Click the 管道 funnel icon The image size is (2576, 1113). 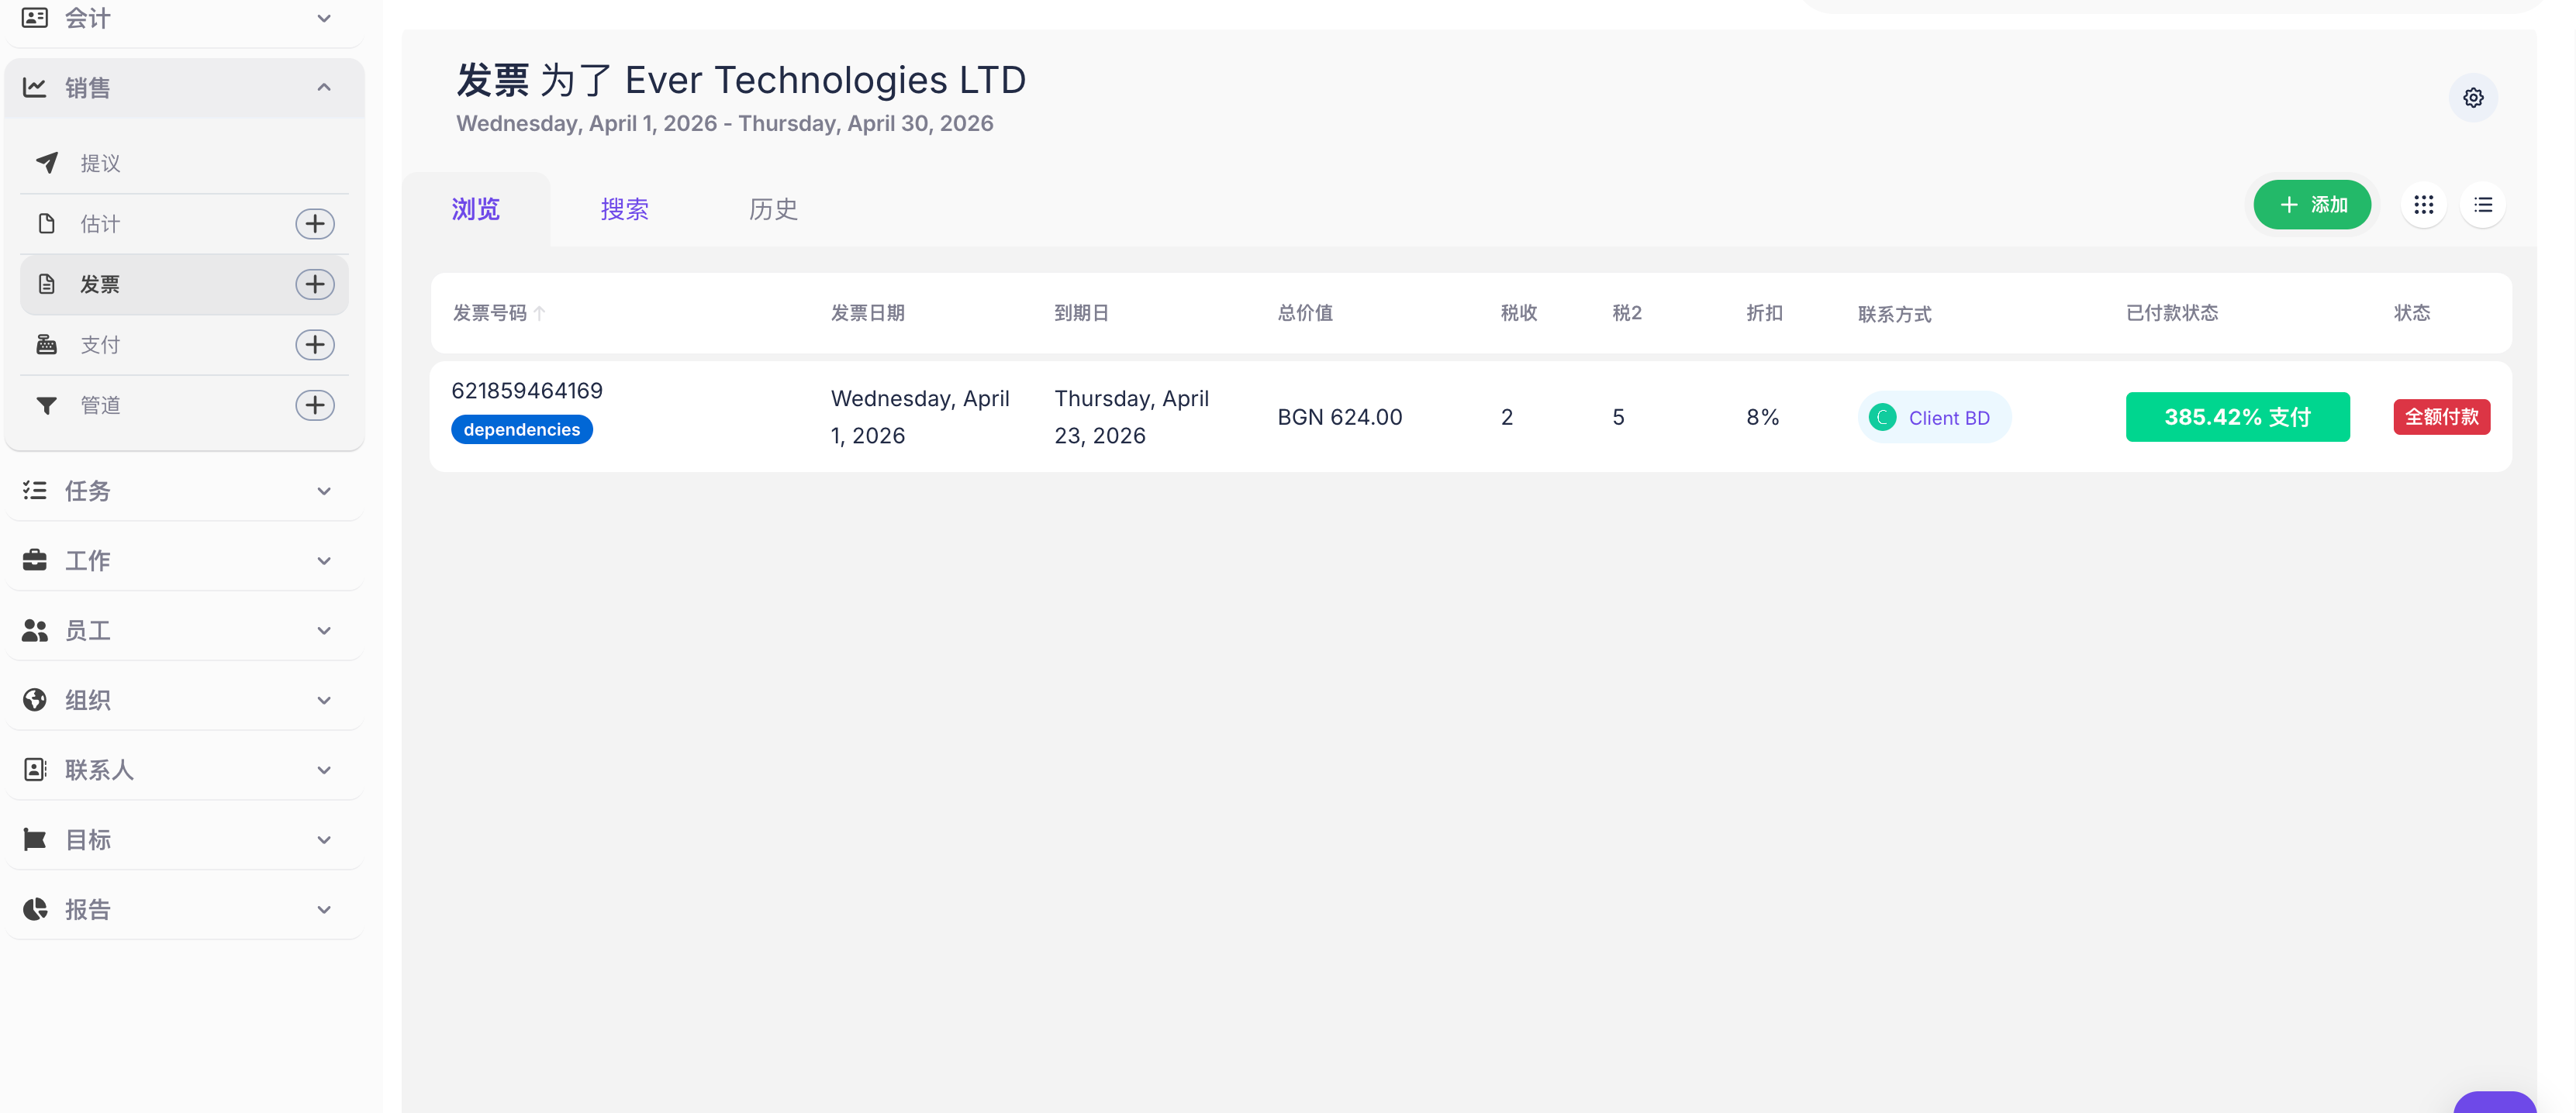point(47,405)
